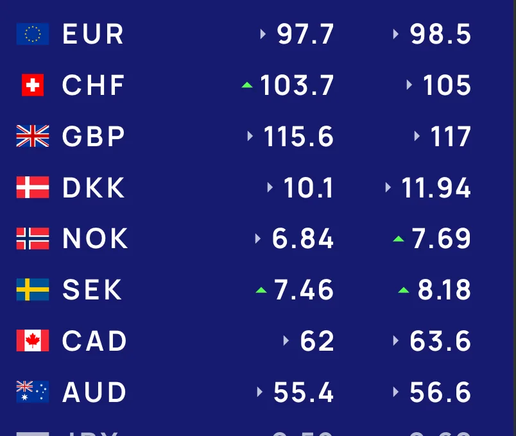This screenshot has width=516, height=436.
Task: Select the AUD buy rate 55.4
Action: click(x=304, y=392)
